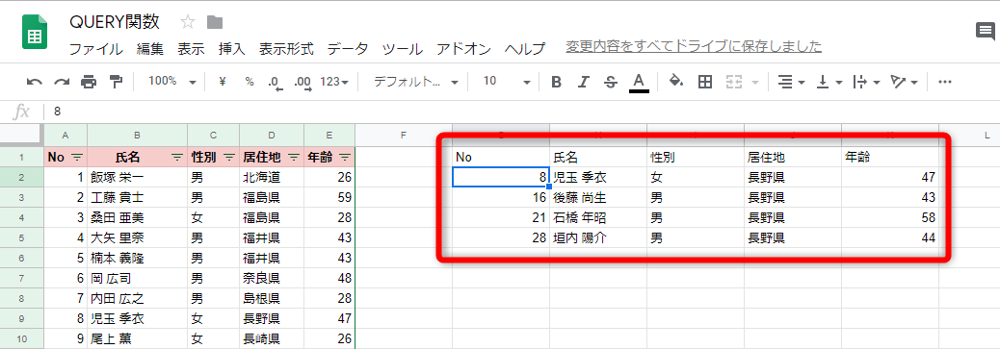Image resolution: width=1000 pixels, height=349 pixels.
Task: Open the zoom 100% dropdown
Action: coord(171,82)
